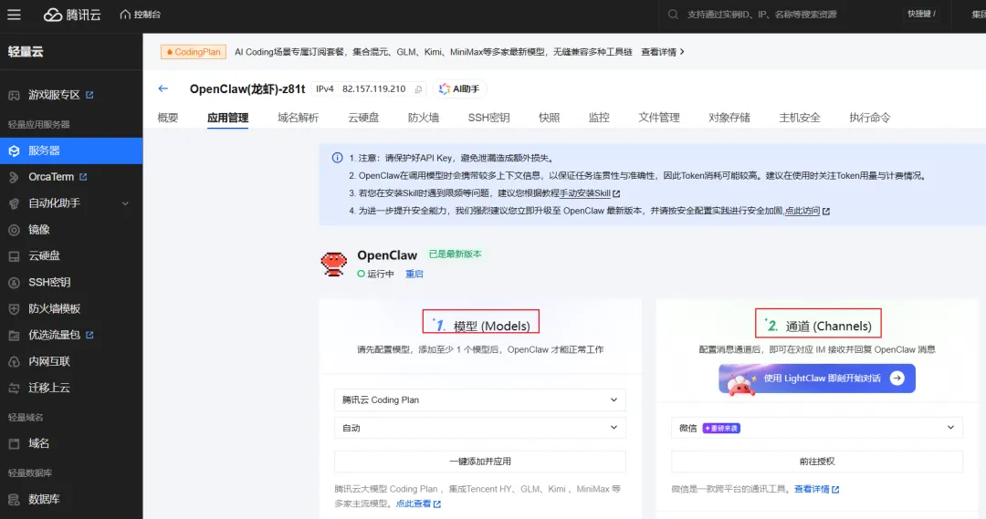
Task: Open the 快照 tab
Action: 549,118
